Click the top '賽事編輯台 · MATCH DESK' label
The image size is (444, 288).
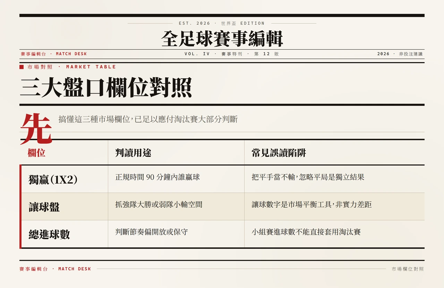point(53,54)
